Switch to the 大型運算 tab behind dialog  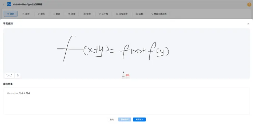122,14
